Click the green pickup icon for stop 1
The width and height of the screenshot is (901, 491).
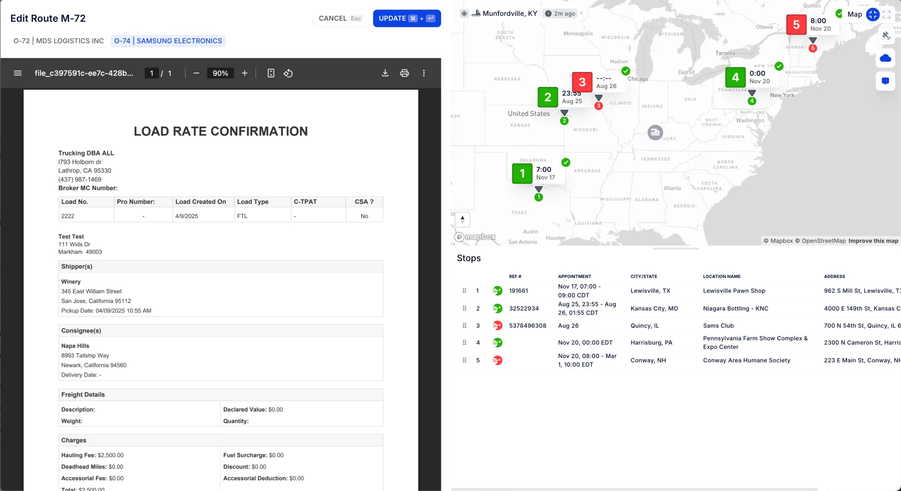click(x=497, y=290)
